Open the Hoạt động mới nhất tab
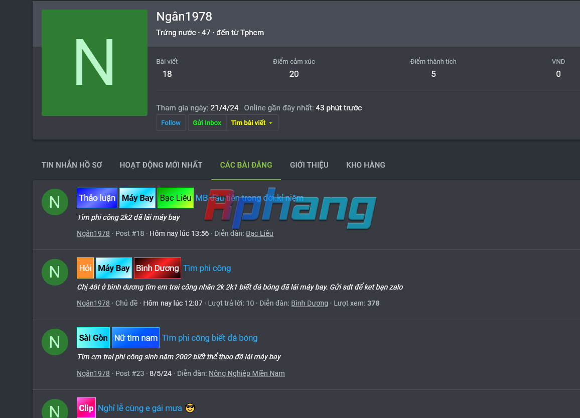 click(161, 165)
